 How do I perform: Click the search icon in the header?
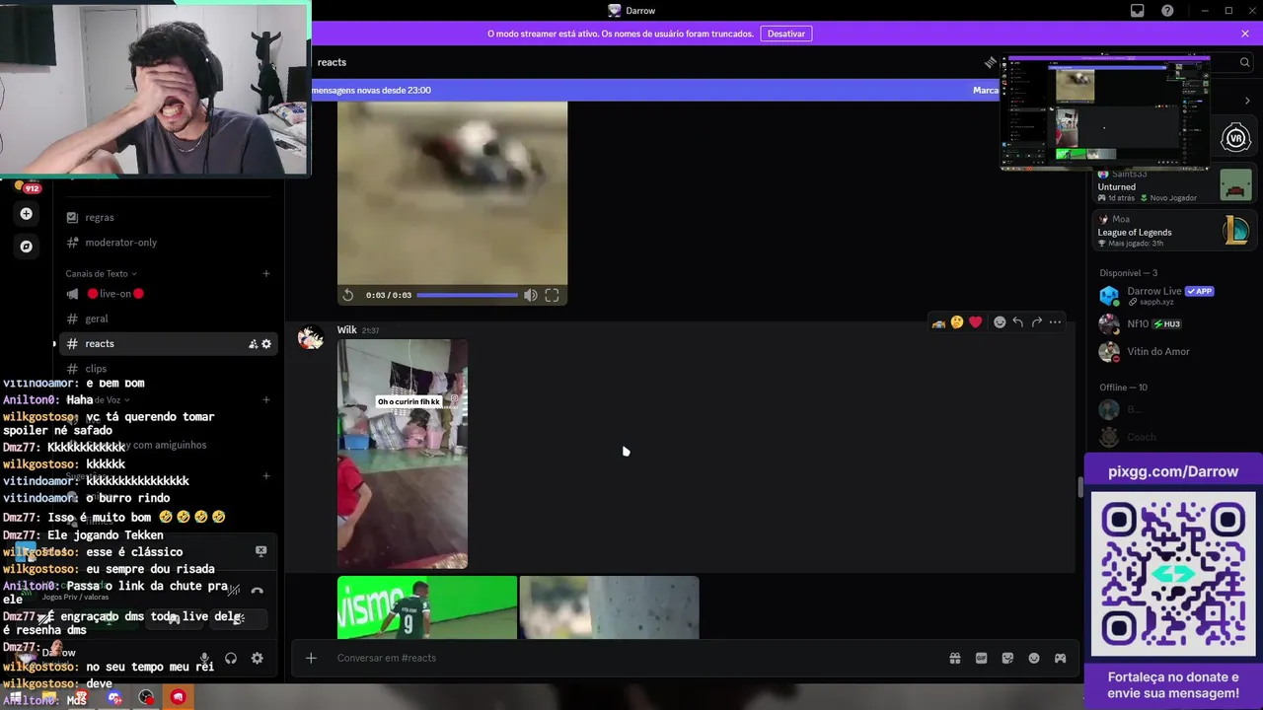pos(1245,62)
